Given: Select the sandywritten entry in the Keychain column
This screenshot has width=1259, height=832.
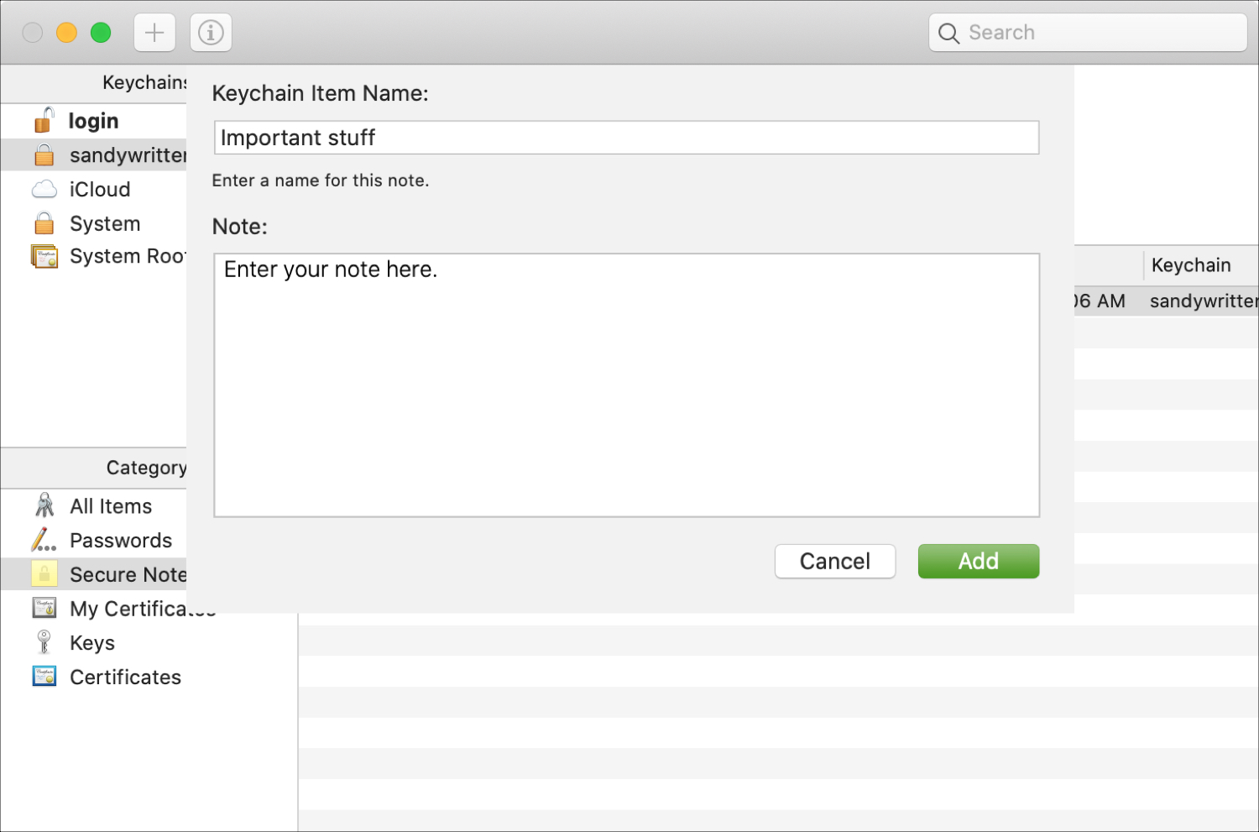Looking at the screenshot, I should [1204, 301].
